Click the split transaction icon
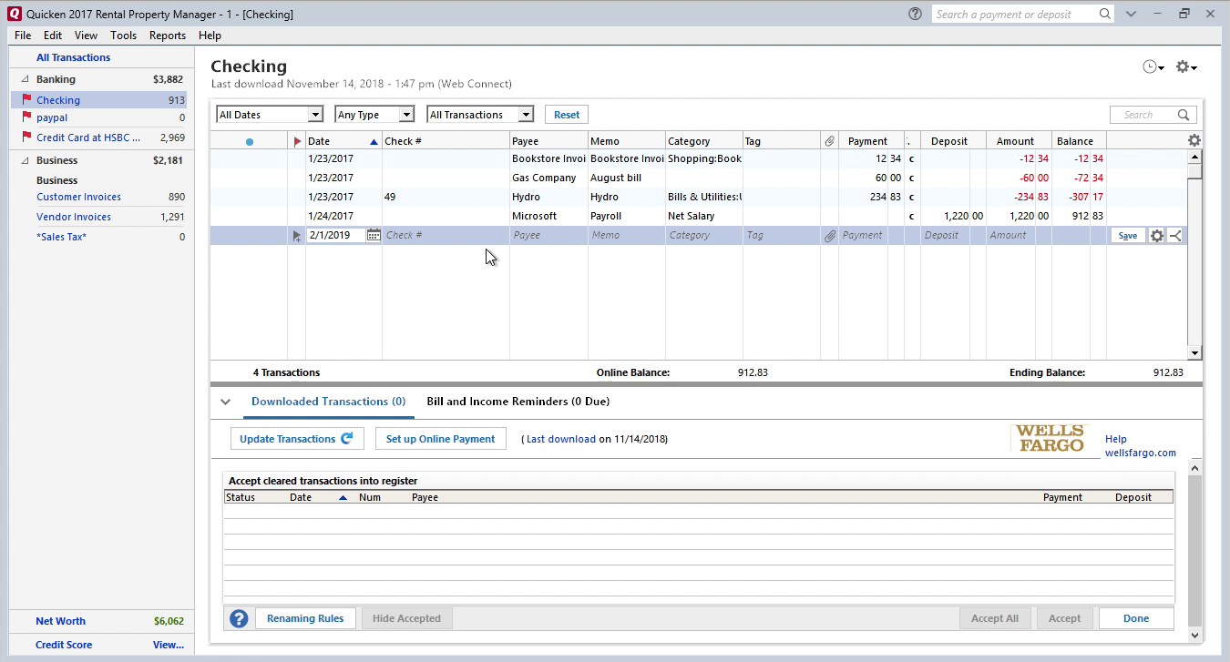The image size is (1230, 662). click(1175, 235)
